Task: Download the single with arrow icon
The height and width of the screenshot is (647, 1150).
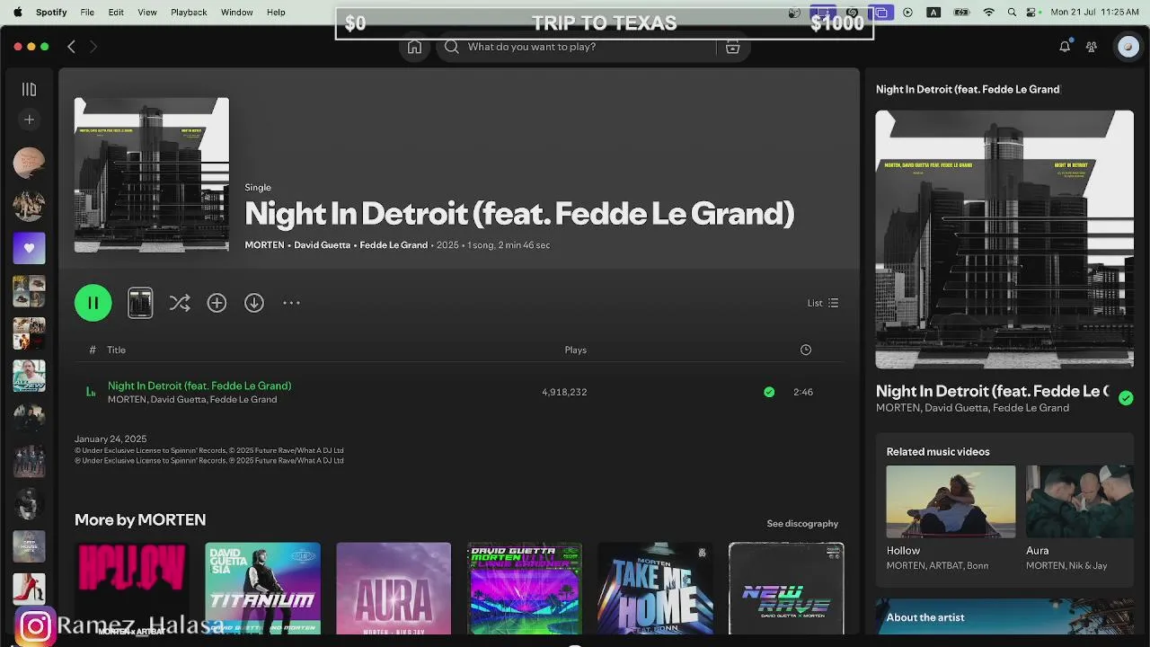Action: click(x=254, y=303)
